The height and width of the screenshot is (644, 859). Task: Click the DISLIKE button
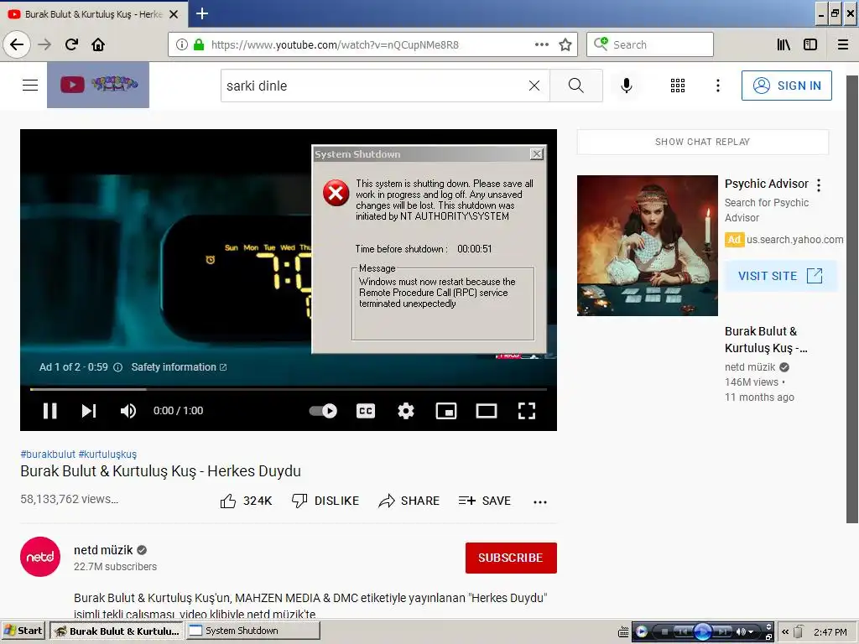coord(325,501)
